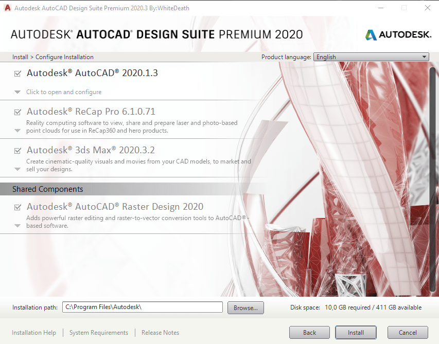This screenshot has height=344, width=439.
Task: Open the System Requirements link
Action: [98, 333]
